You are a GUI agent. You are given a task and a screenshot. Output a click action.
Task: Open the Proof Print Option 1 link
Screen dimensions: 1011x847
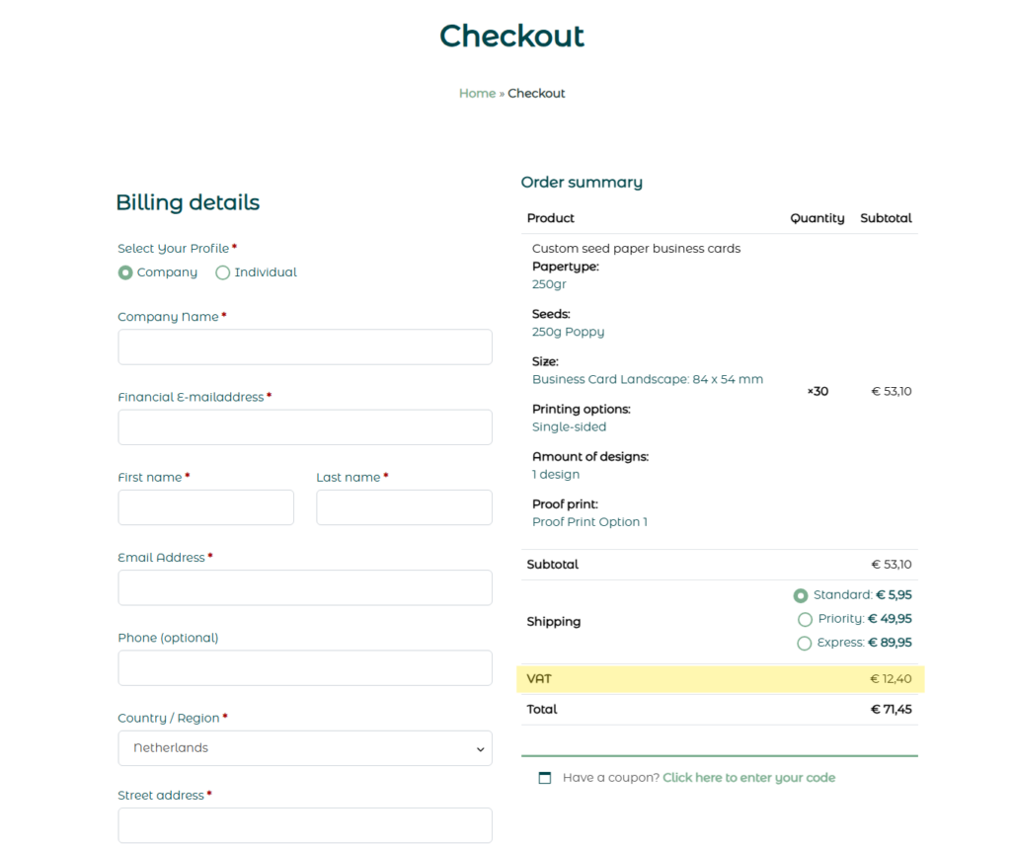[589, 521]
